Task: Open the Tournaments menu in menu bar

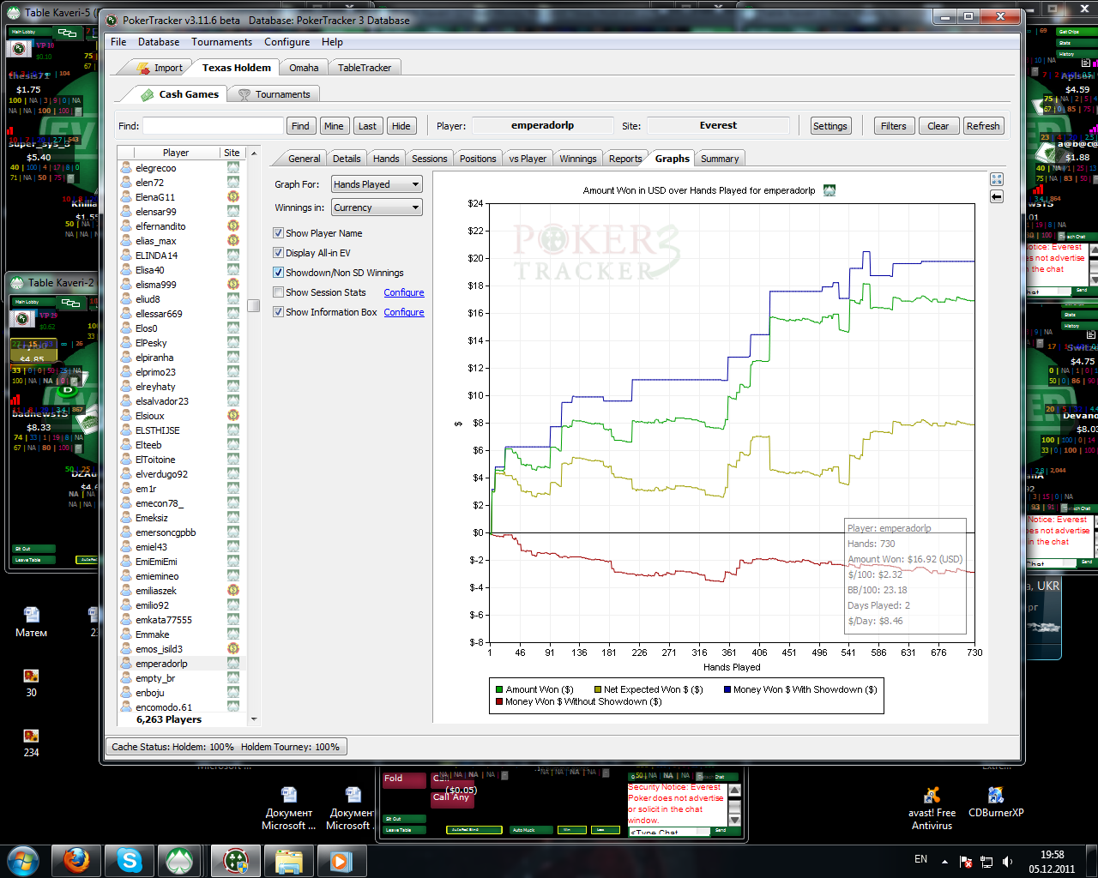Action: pyautogui.click(x=221, y=42)
